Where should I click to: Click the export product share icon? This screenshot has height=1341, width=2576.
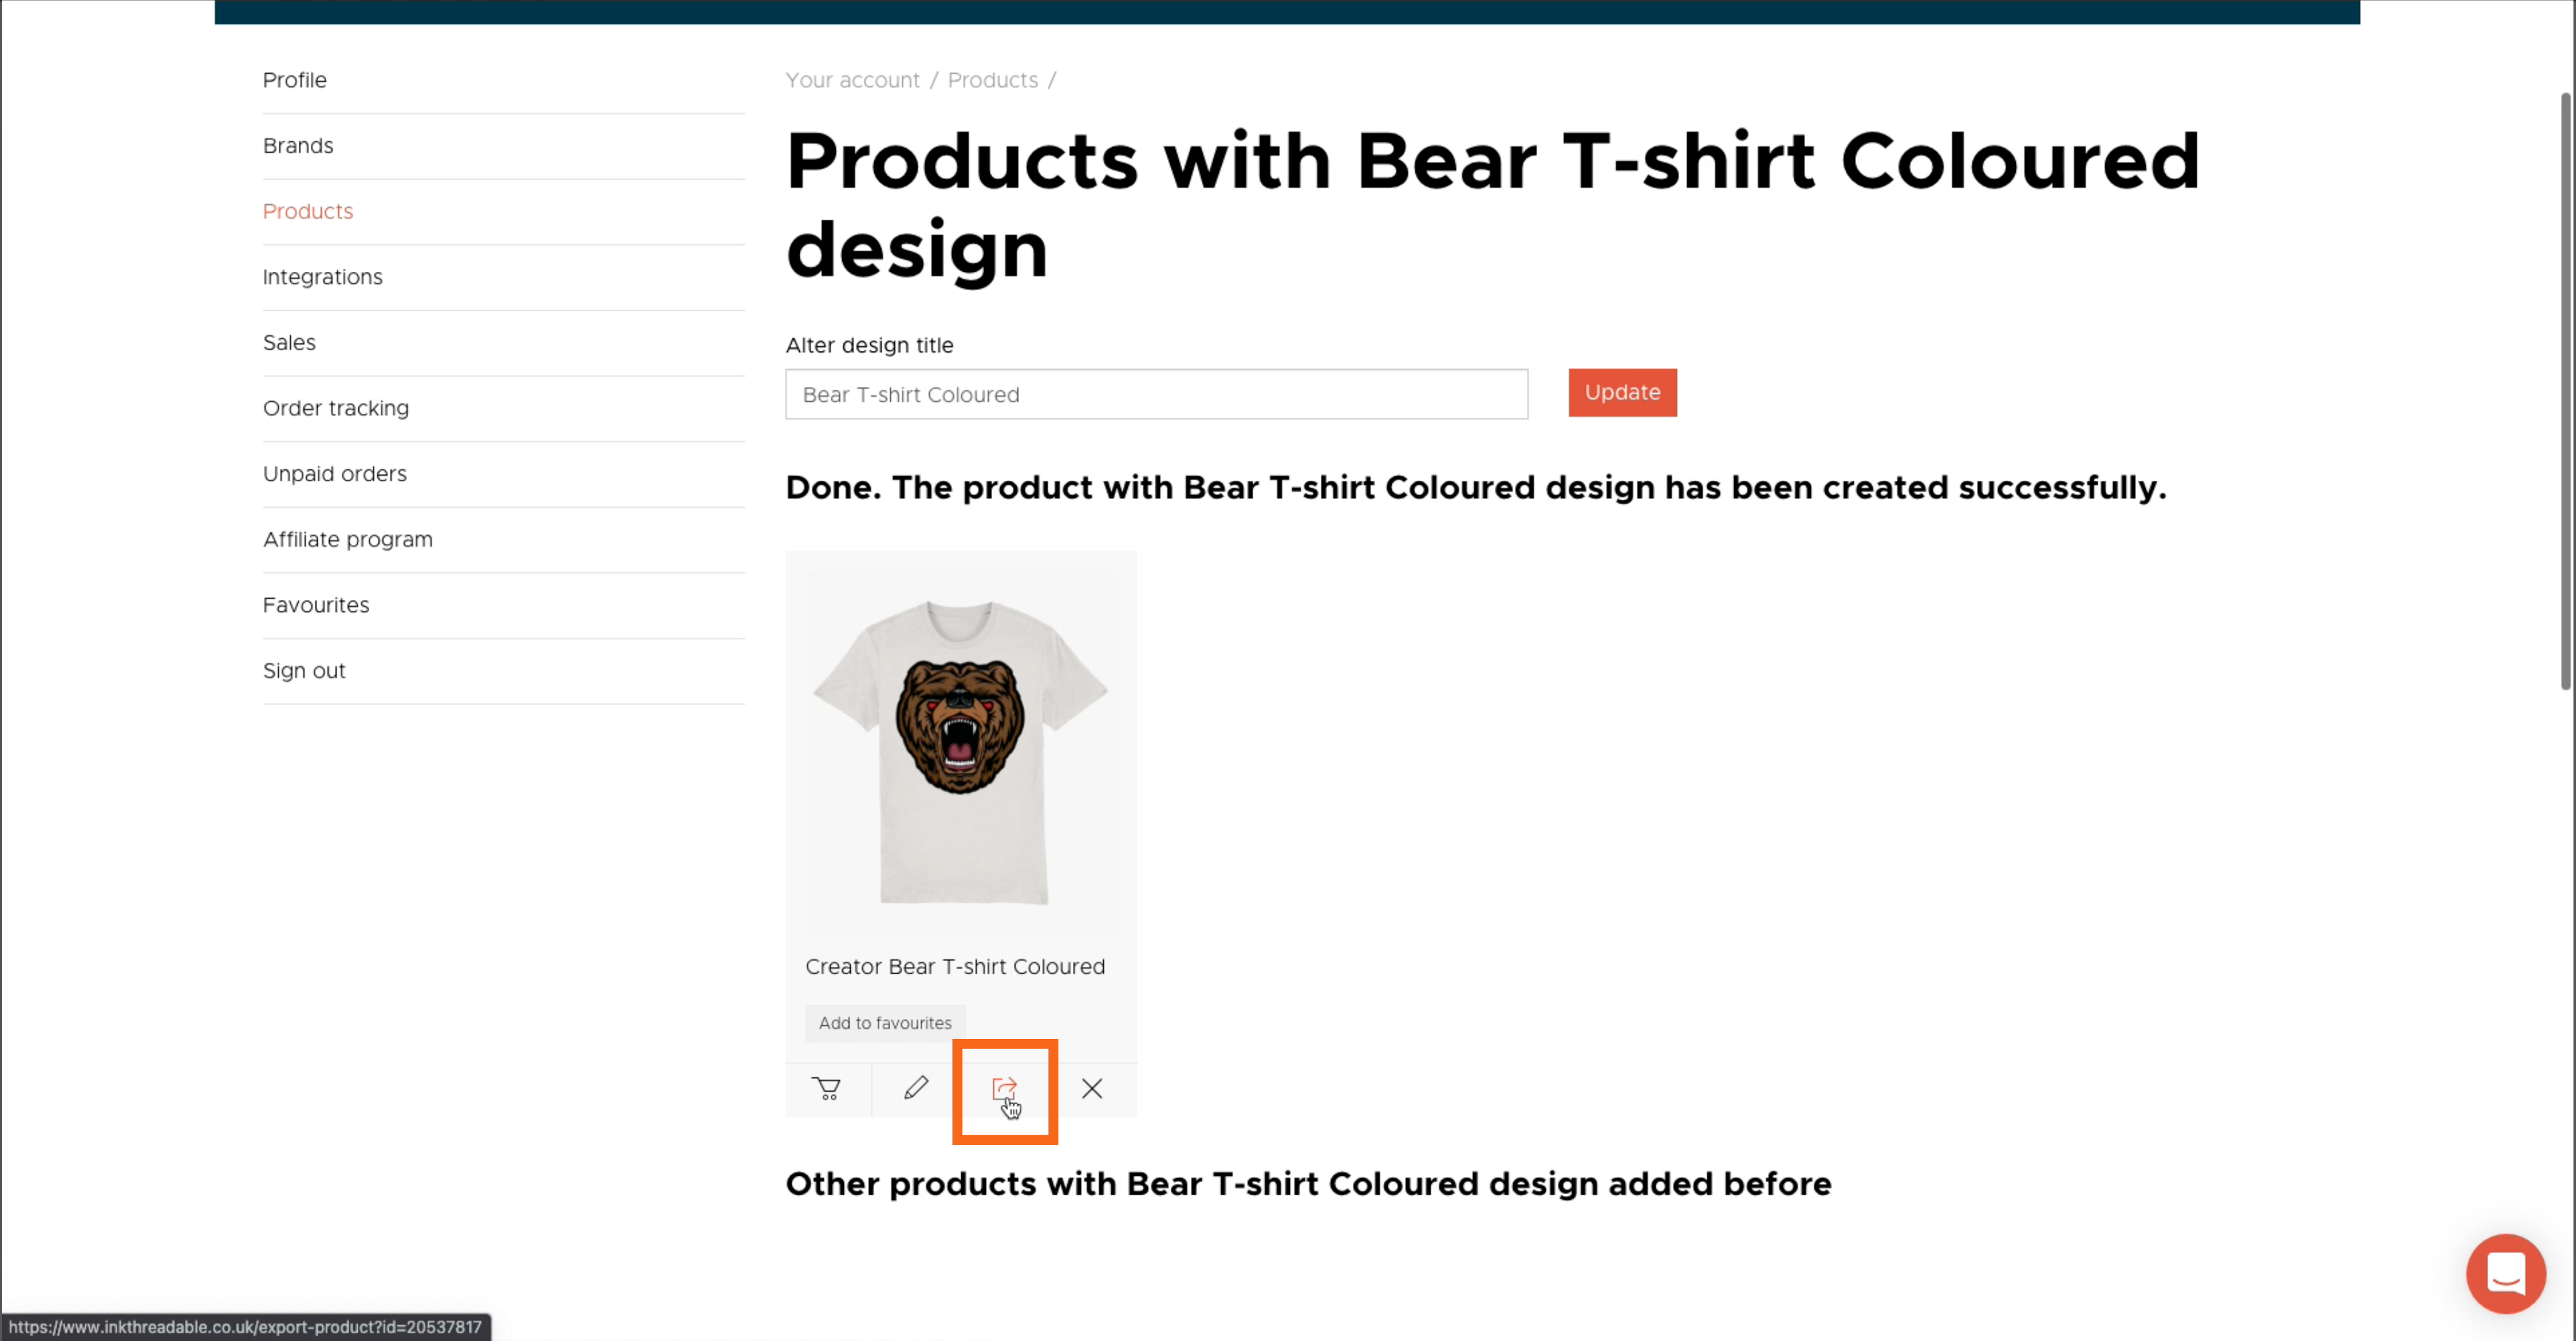click(1004, 1088)
